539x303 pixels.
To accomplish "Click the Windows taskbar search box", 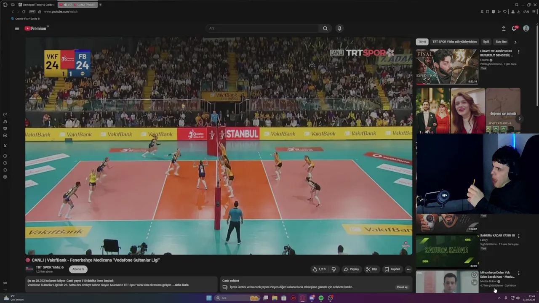I will coord(238,298).
